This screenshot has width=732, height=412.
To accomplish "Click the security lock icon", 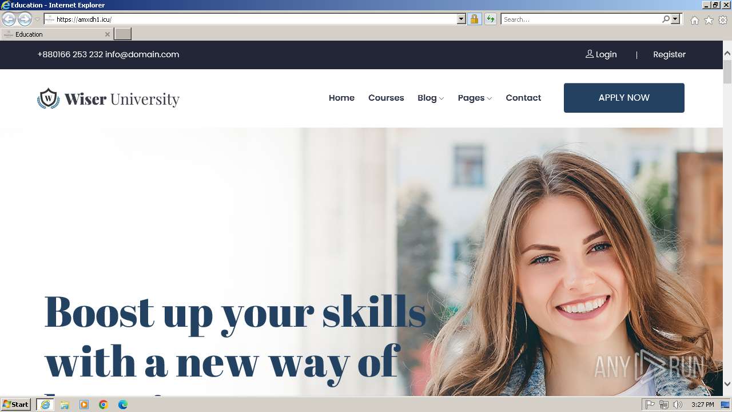I will (x=474, y=19).
